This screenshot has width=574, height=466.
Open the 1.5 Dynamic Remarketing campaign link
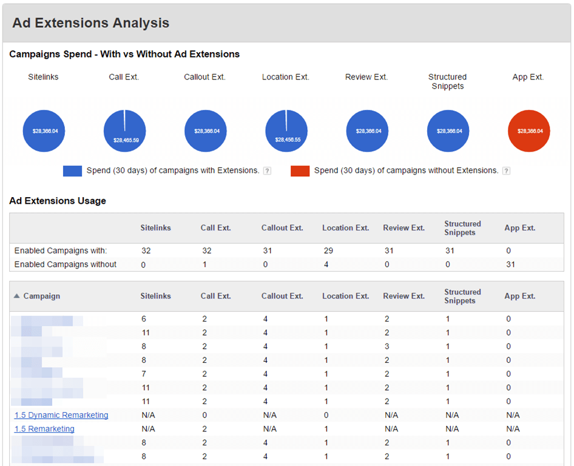tap(61, 415)
